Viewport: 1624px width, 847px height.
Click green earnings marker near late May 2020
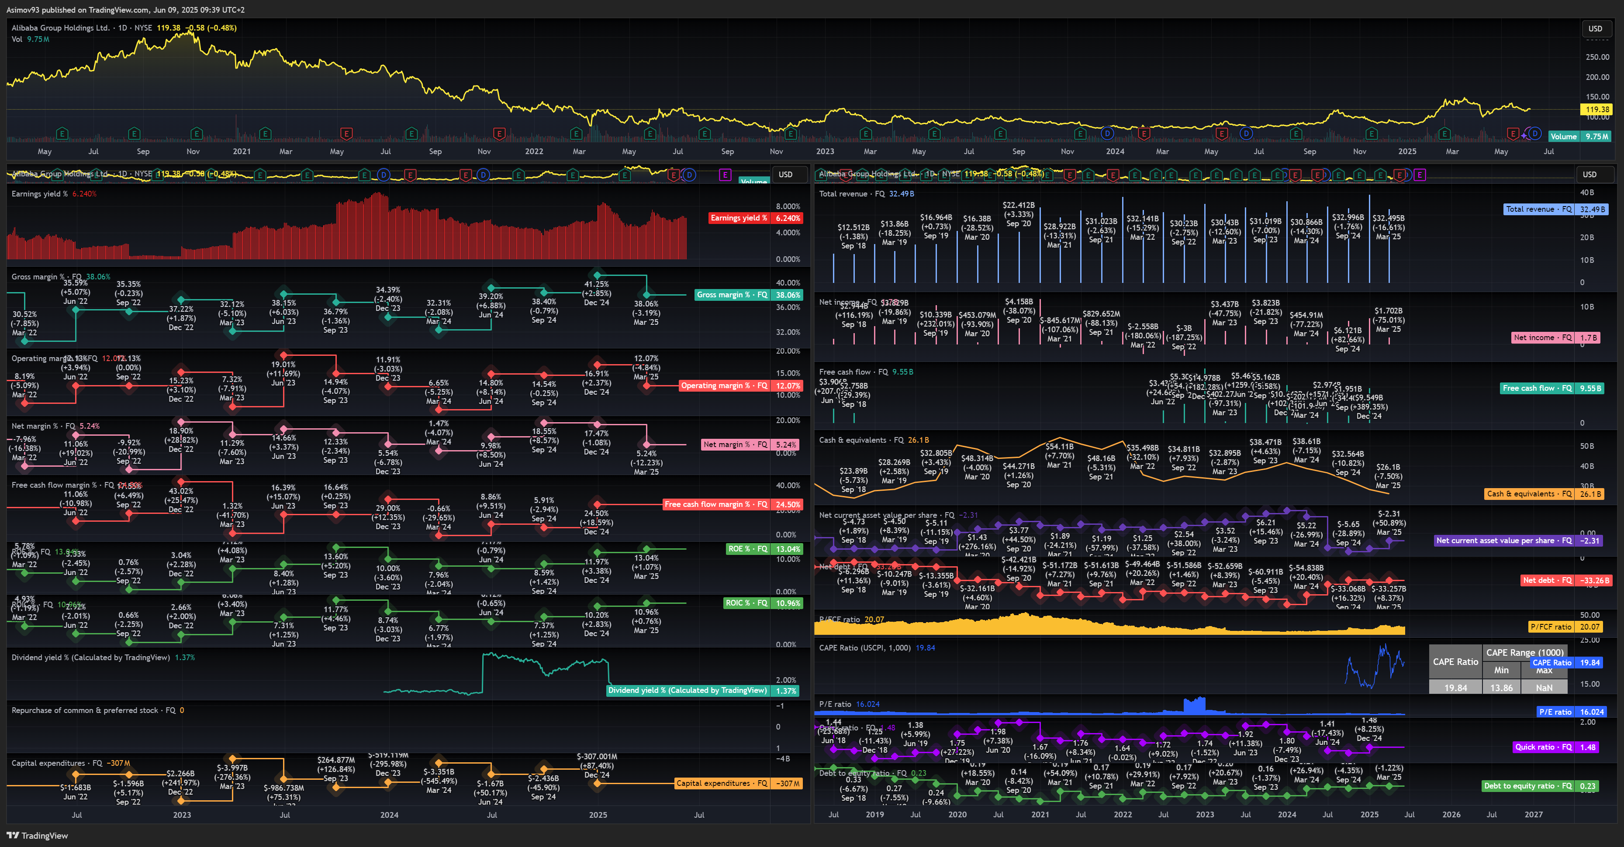tap(62, 134)
